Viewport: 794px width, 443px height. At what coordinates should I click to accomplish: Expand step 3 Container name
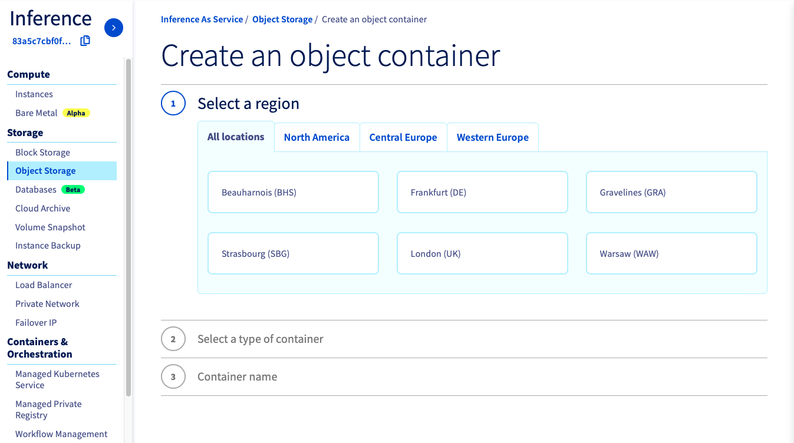click(237, 377)
